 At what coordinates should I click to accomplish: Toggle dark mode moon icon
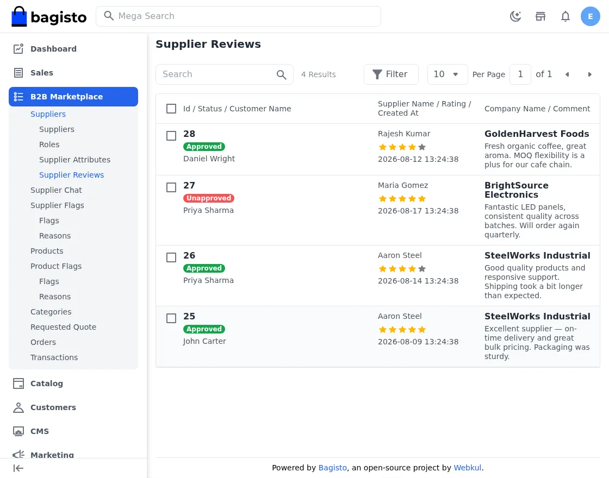[x=515, y=16]
